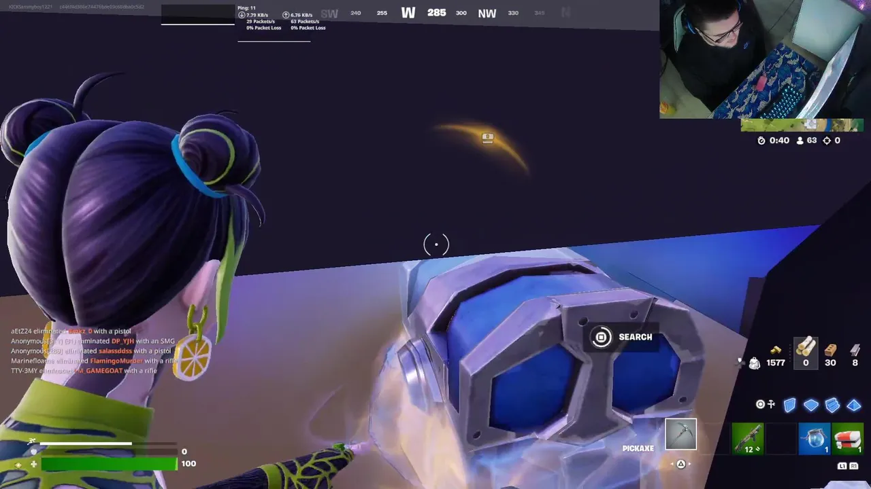Viewport: 871px width, 489px height.
Task: Click the chest marker icon in the sky
Action: 487,138
